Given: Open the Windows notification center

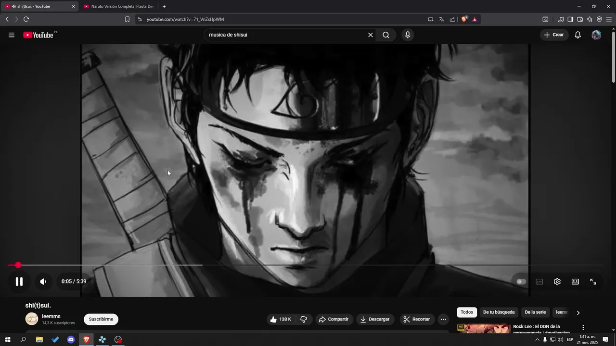Looking at the screenshot, I should click(605, 340).
